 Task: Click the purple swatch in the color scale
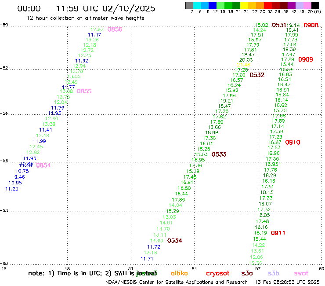click(x=292, y=6)
